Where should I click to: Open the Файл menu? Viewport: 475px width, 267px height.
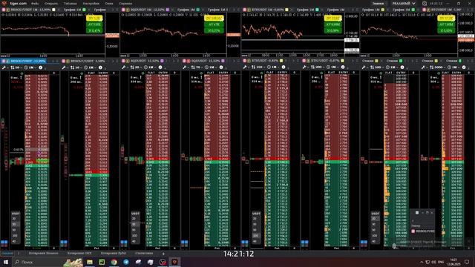tap(35, 3)
